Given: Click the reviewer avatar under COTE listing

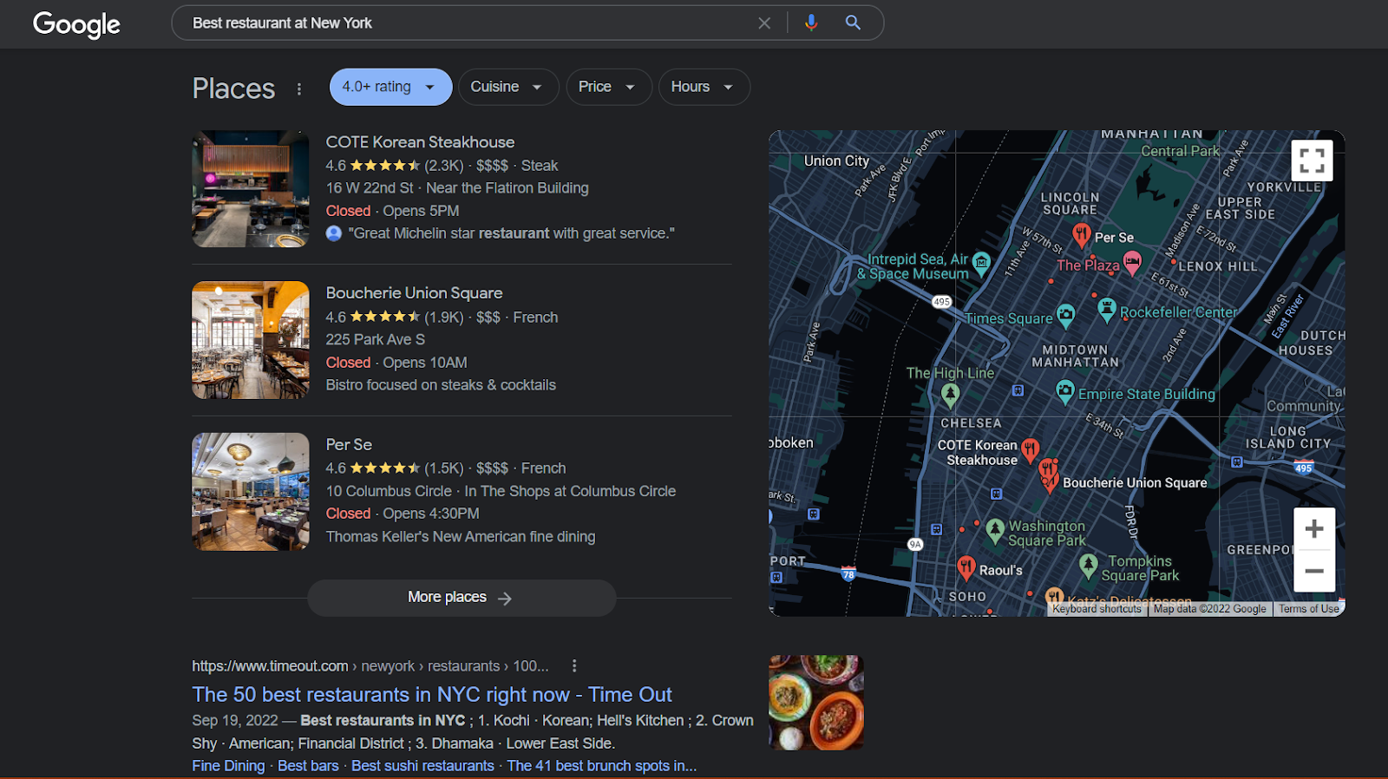Looking at the screenshot, I should click(x=334, y=233).
